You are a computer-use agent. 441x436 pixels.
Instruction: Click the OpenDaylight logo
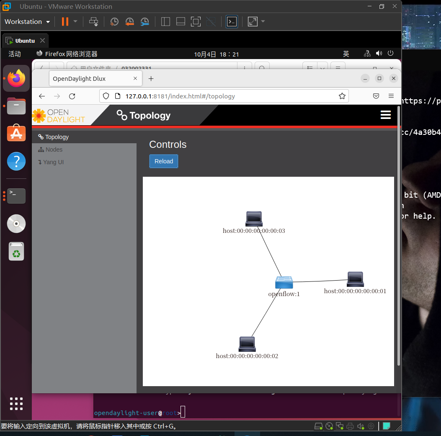pos(59,116)
